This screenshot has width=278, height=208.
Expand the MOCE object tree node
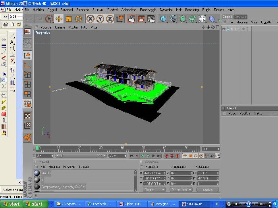pyautogui.click(x=224, y=29)
